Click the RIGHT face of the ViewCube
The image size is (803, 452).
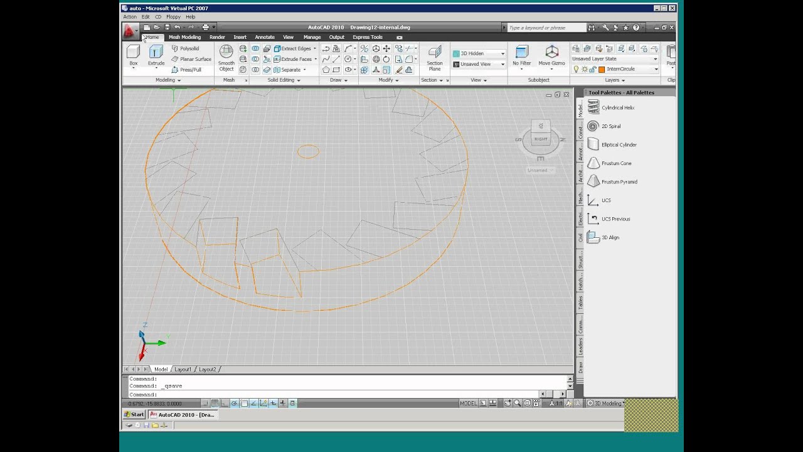click(x=540, y=139)
